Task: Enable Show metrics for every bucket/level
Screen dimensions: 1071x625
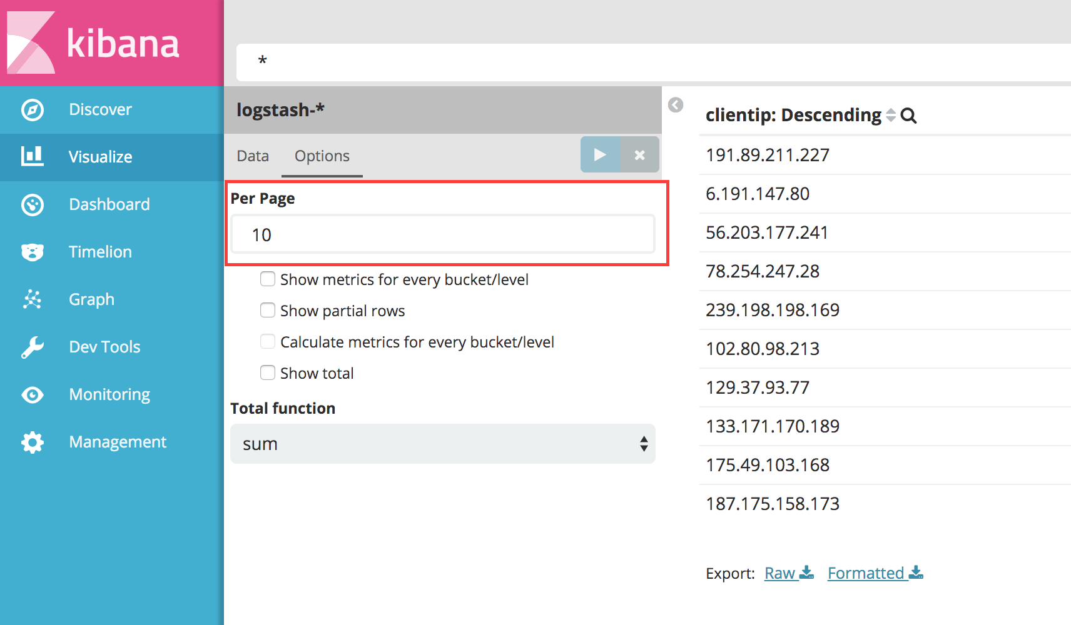Action: coord(268,279)
